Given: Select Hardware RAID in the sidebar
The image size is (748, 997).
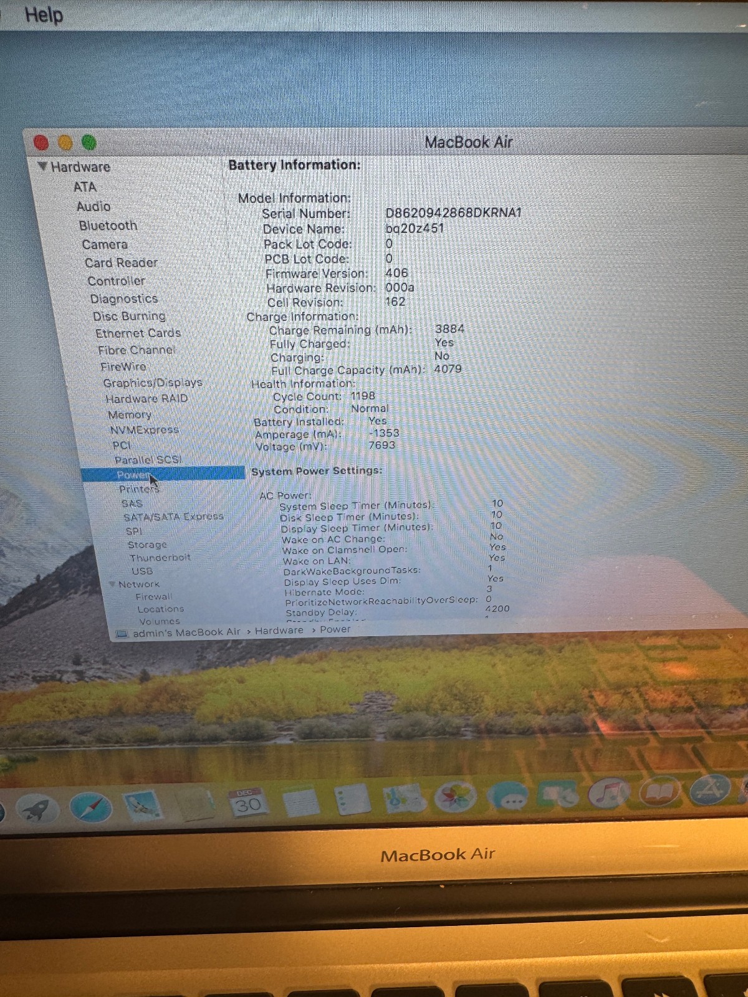Looking at the screenshot, I should click(x=146, y=399).
